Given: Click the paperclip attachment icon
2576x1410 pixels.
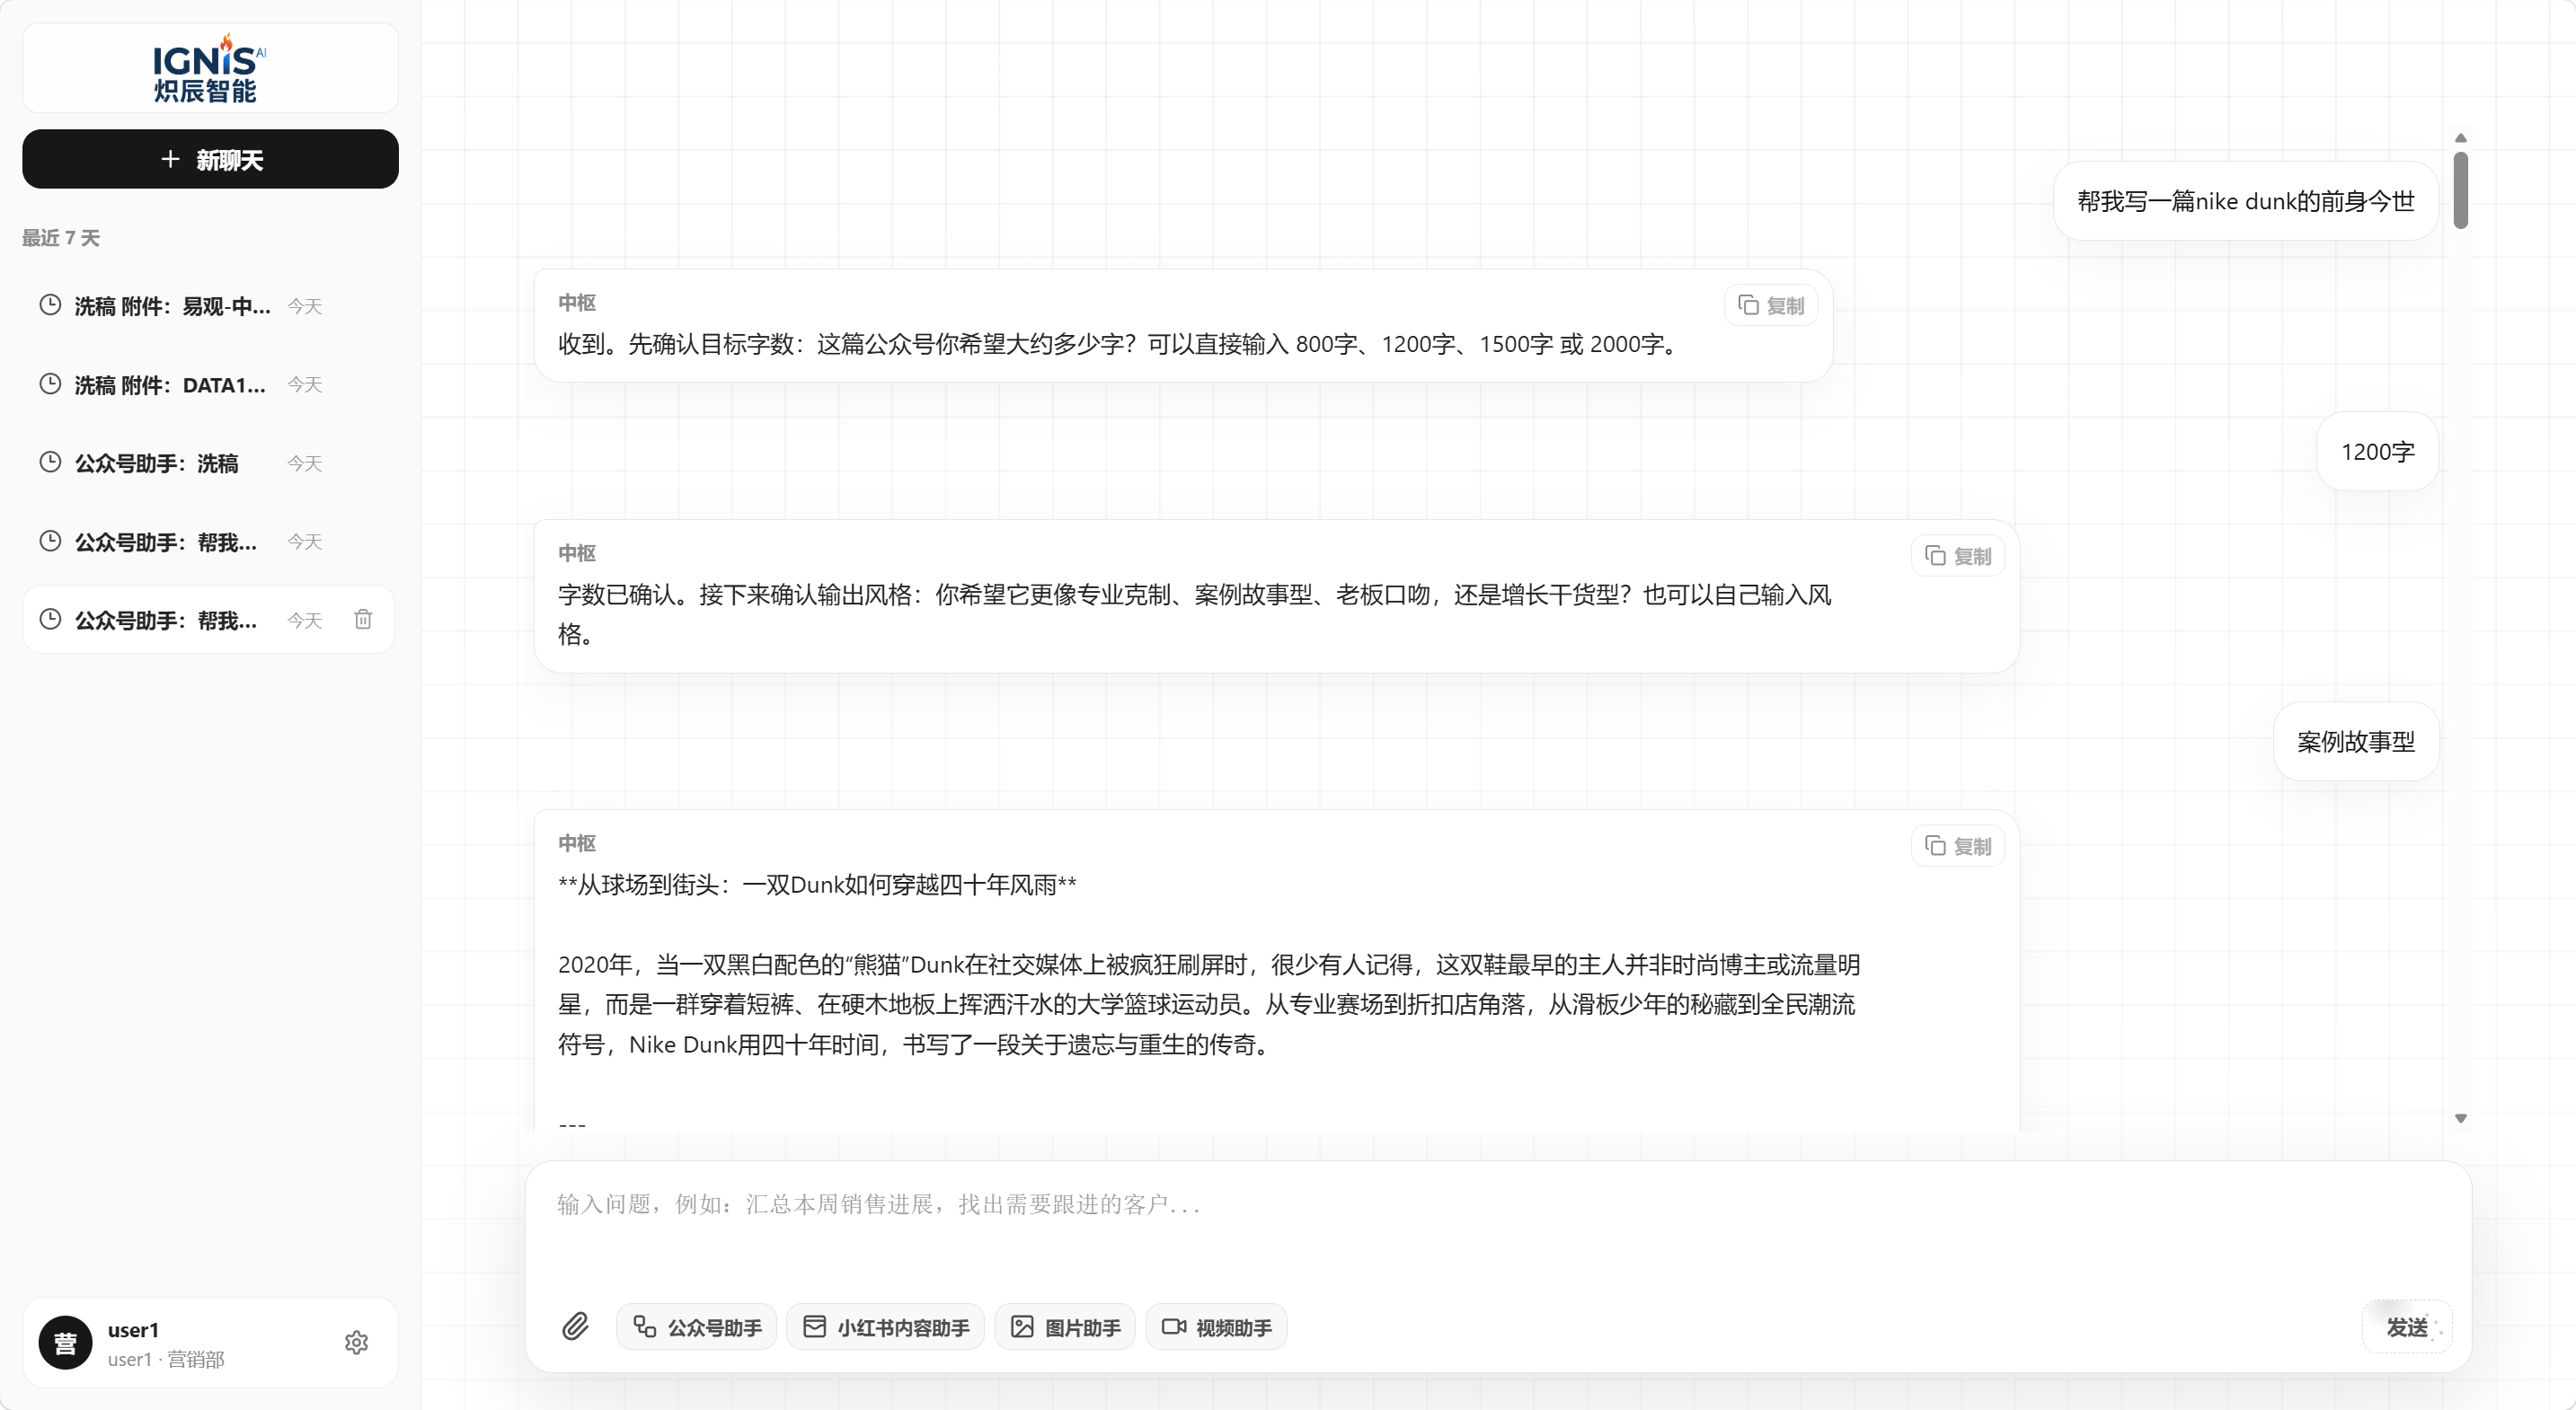Looking at the screenshot, I should coord(575,1326).
